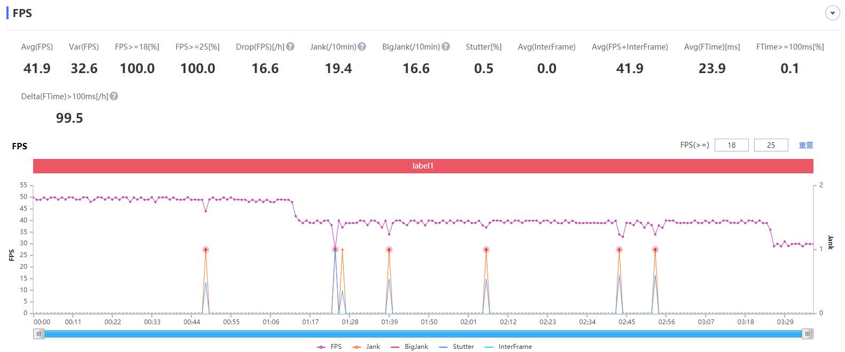Toggle Stutter series in chart legend
This screenshot has width=845, height=352.
pos(456,347)
